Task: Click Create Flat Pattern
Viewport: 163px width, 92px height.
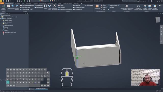Action: pos(145,7)
